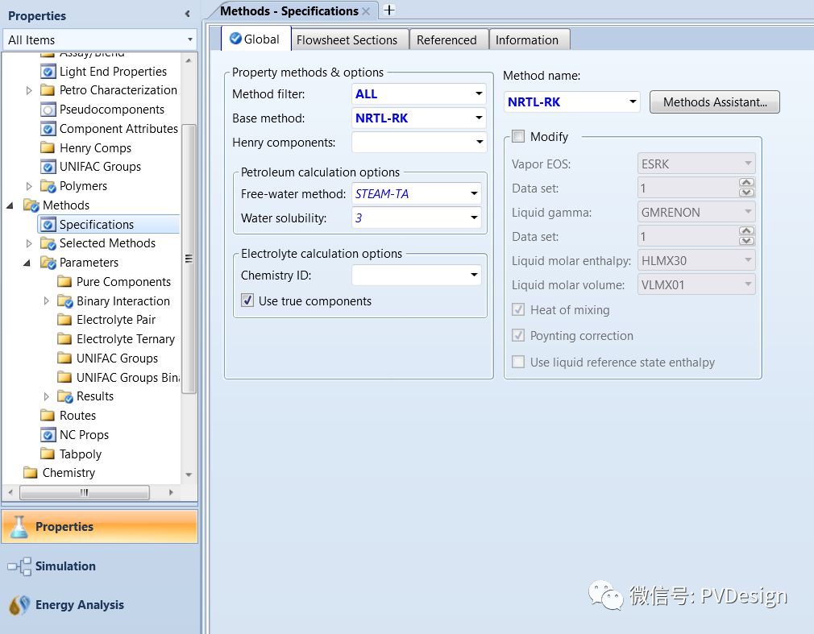This screenshot has width=814, height=634.
Task: Toggle the Modify checkbox
Action: (x=518, y=136)
